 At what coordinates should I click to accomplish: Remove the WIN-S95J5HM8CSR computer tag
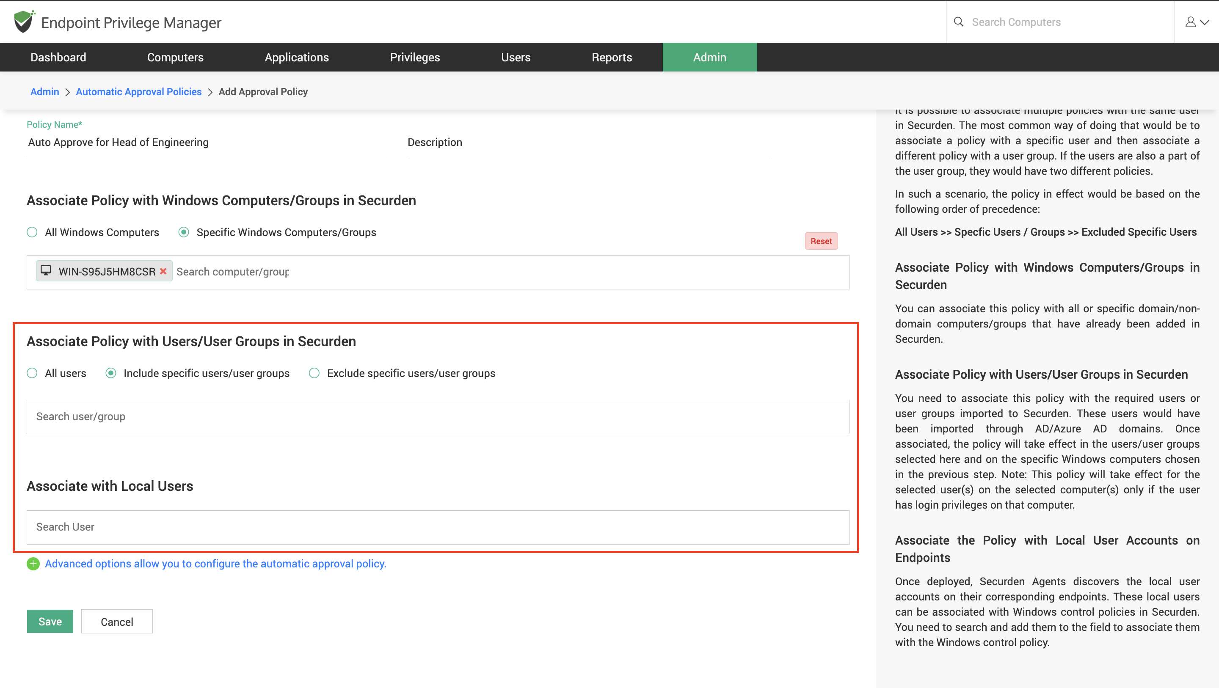(x=163, y=271)
